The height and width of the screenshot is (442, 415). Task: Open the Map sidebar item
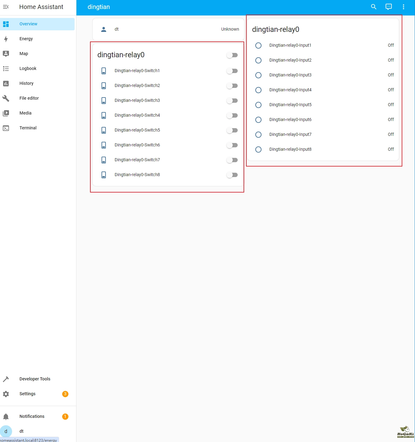click(24, 54)
